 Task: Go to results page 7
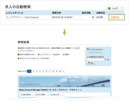coord(50,71)
